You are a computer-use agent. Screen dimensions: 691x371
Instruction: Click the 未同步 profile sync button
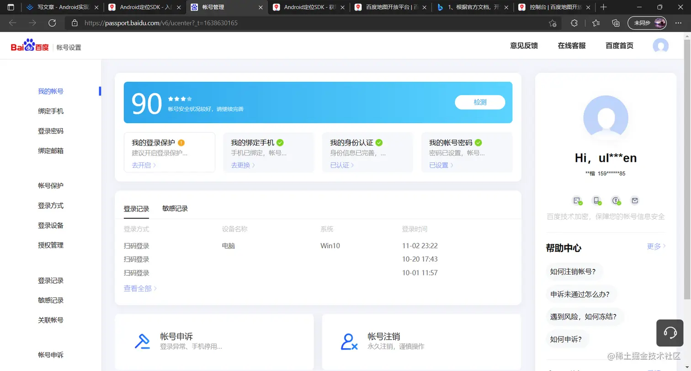[x=648, y=23]
